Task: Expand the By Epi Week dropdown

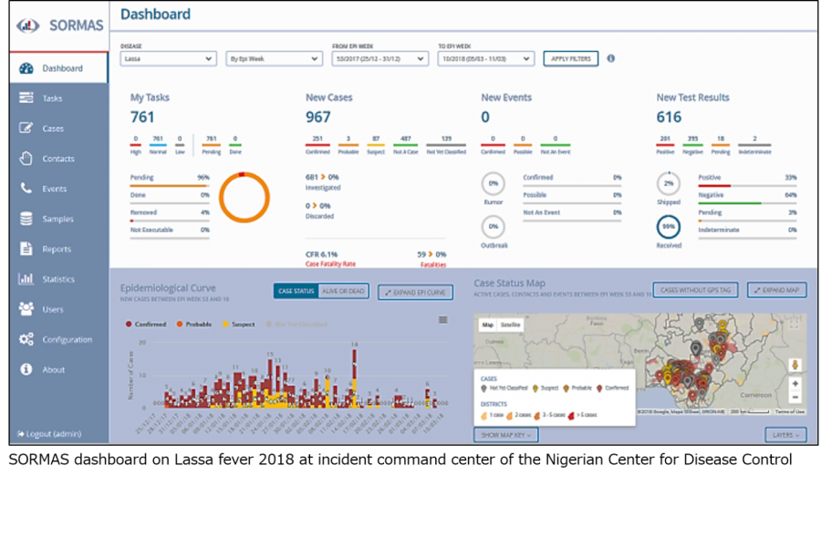Action: (x=274, y=58)
